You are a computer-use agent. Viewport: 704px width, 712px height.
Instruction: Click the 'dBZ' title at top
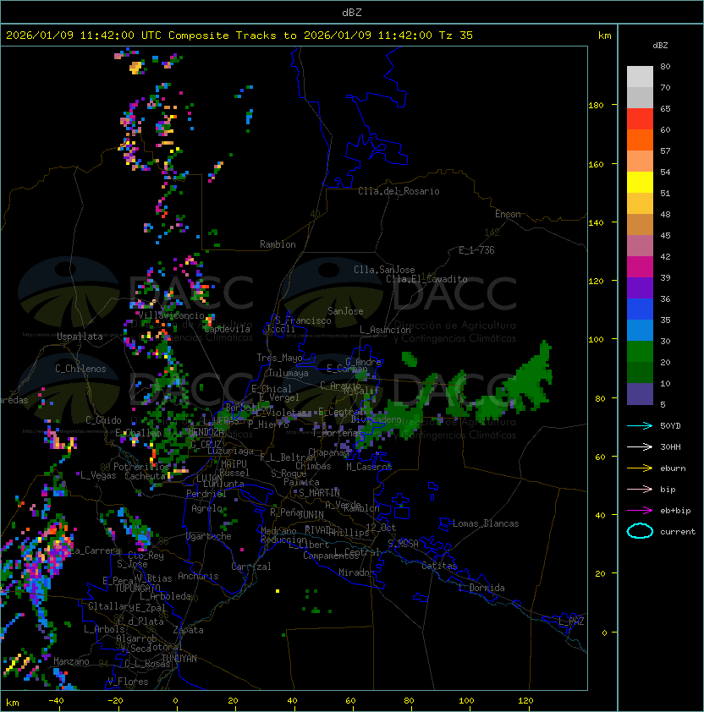coord(352,12)
